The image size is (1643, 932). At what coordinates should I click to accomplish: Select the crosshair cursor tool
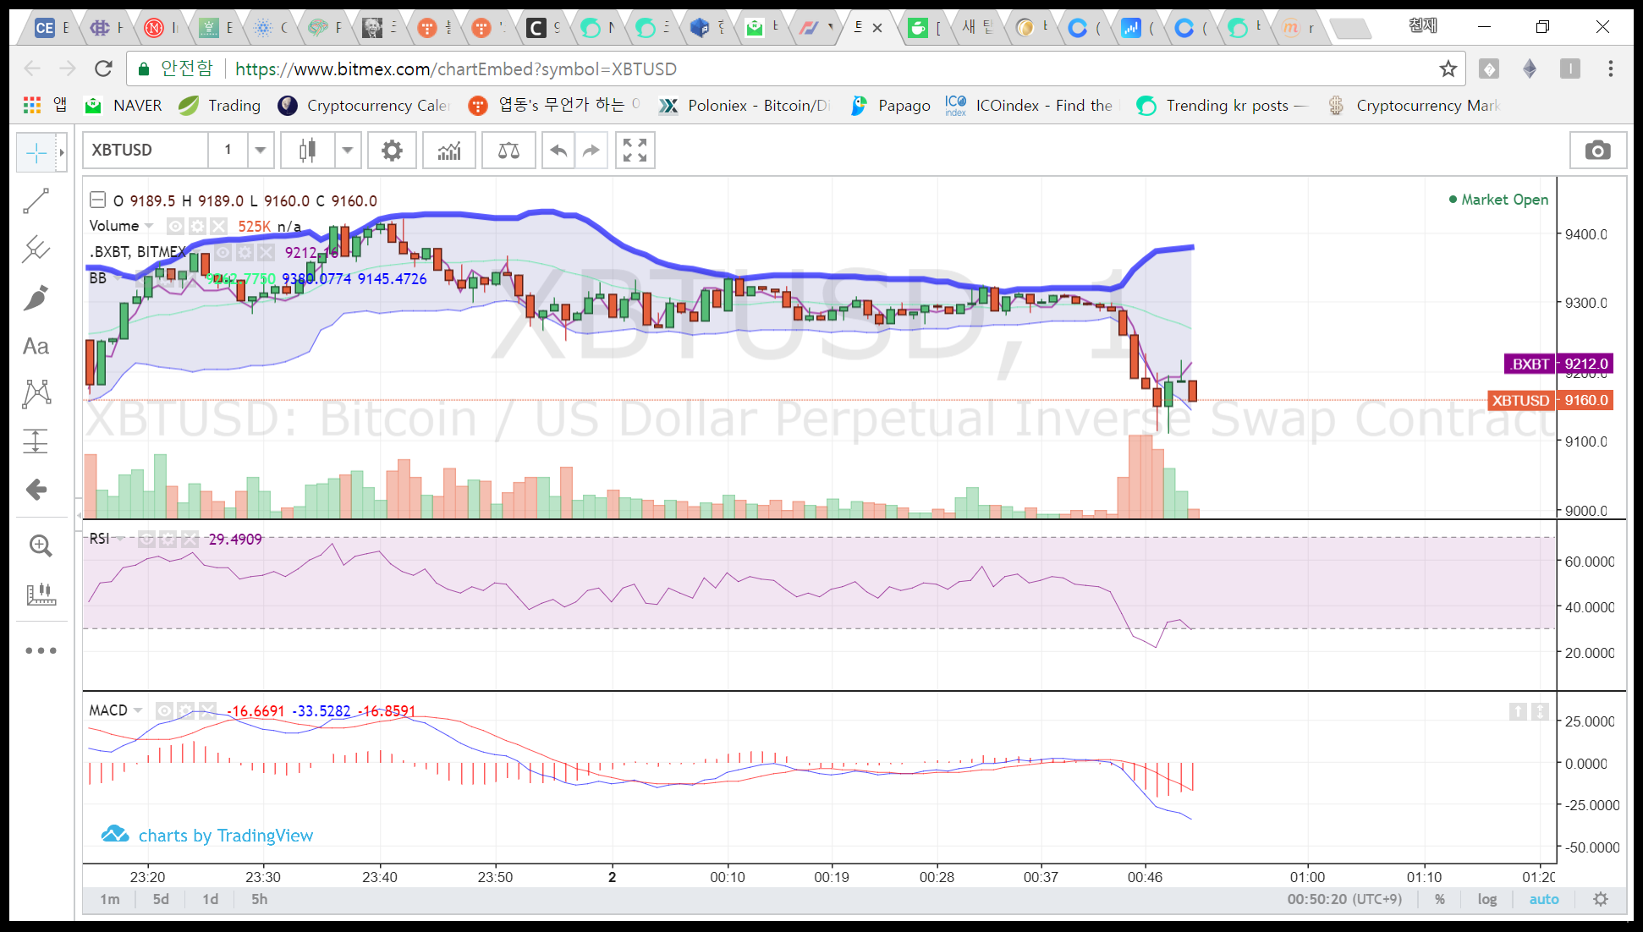pos(36,153)
